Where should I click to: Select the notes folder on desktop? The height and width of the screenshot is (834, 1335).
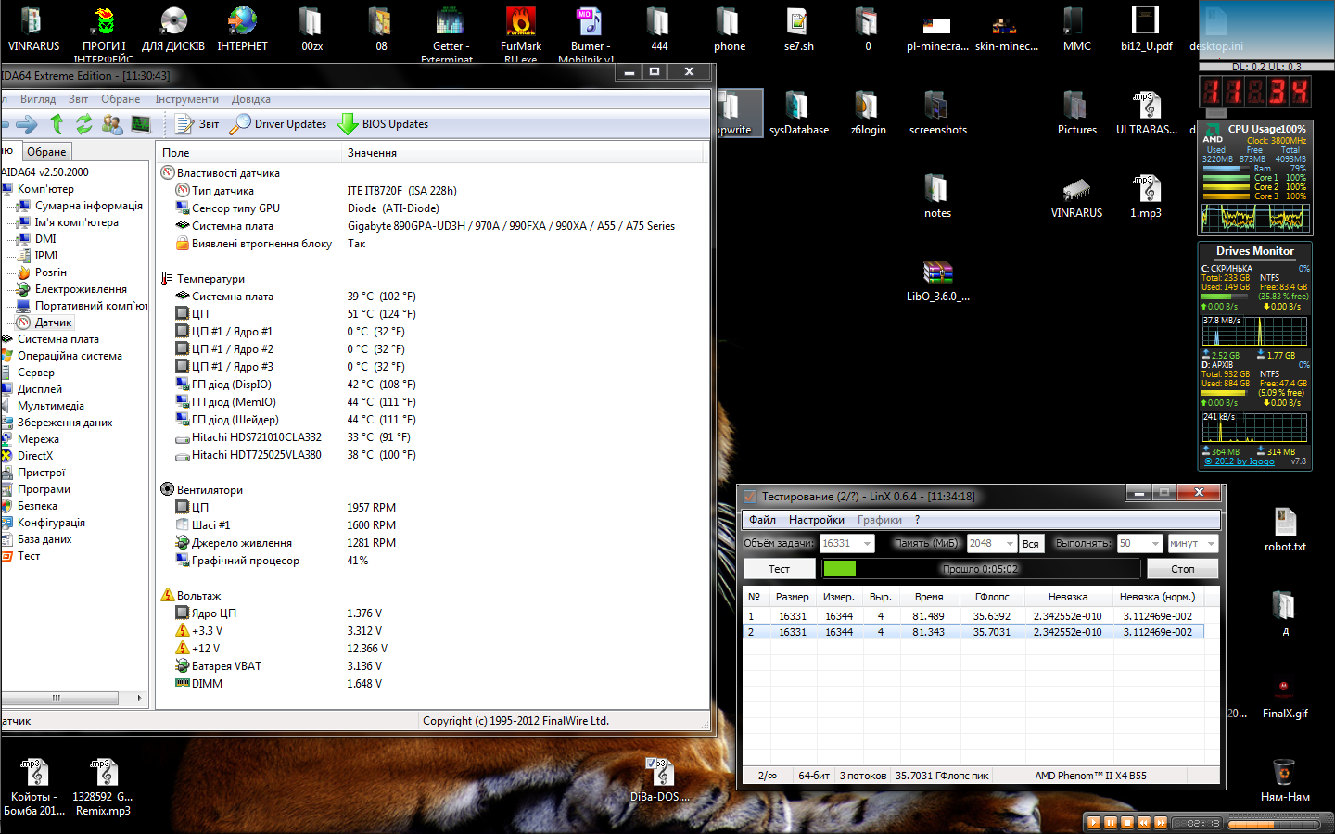[x=937, y=196]
